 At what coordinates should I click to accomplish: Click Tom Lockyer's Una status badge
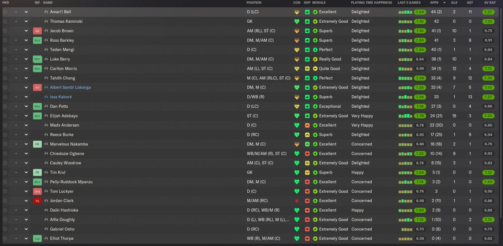37,192
